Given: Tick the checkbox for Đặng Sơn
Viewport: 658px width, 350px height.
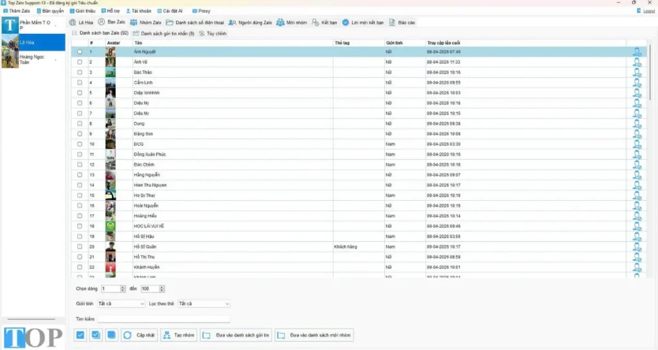Looking at the screenshot, I should (80, 134).
